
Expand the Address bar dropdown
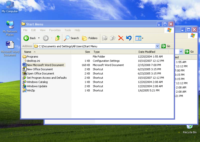(x=157, y=46)
